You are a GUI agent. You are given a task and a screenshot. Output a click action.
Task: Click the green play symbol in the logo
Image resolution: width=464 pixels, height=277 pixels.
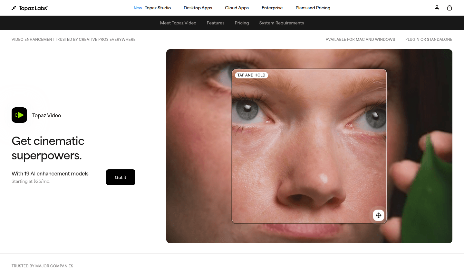(20, 115)
